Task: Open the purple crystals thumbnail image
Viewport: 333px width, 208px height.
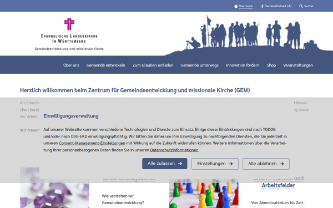Action: [x=54, y=187]
